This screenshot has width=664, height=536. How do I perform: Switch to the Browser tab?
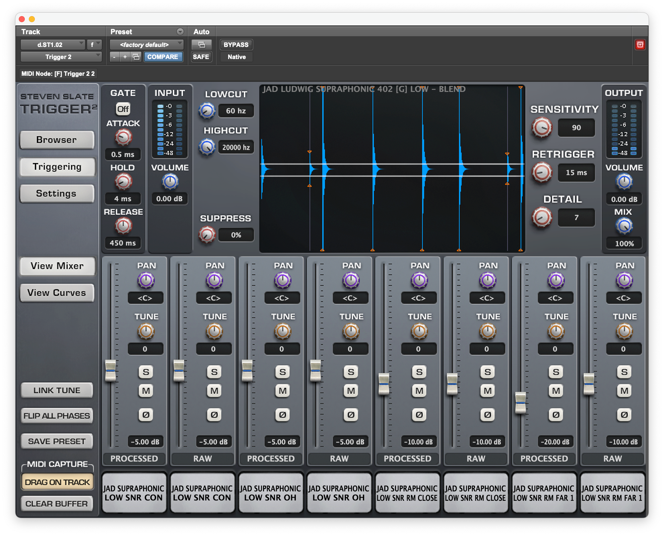point(57,140)
